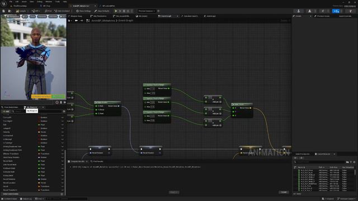Compile the animation blueprint
The width and height of the screenshot is (358, 201).
click(21, 11)
